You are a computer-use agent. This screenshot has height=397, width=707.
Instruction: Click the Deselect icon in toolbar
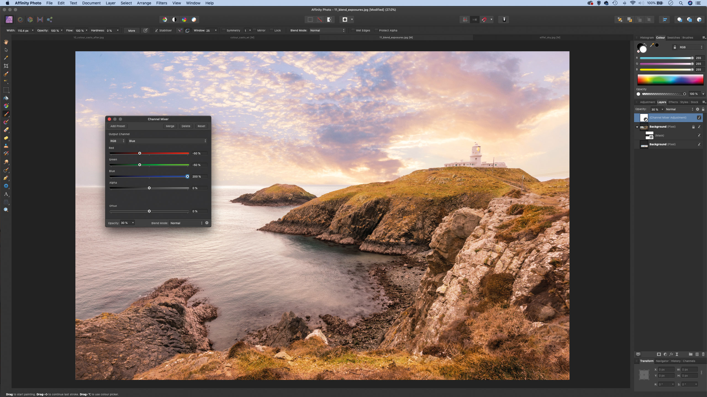[320, 20]
